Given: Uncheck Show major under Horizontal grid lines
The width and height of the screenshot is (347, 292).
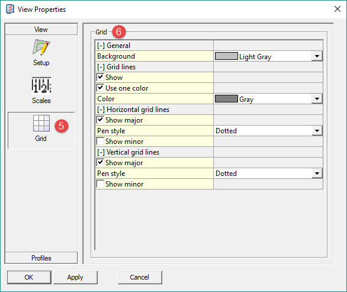Looking at the screenshot, I should [x=100, y=120].
